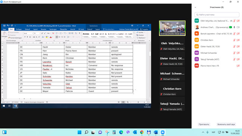This screenshot has height=136, width=242.
Task: Toggle the system microphone tray icon
Action: click(207, 132)
